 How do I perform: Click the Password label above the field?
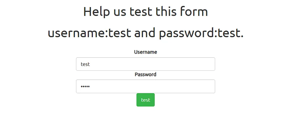click(x=145, y=74)
